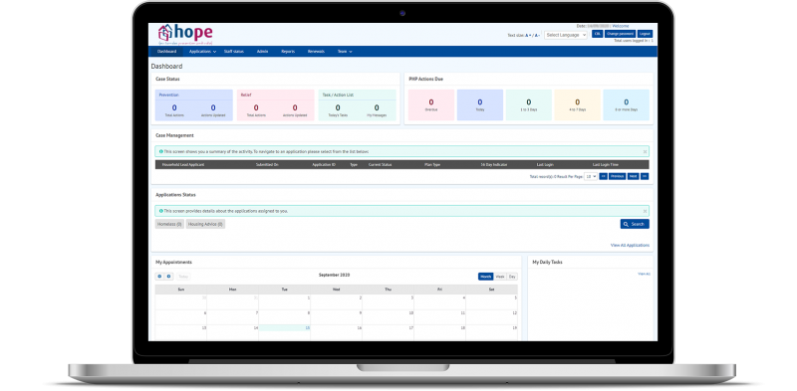Sort by 56 Day Indicator column
This screenshot has height=391, width=797.
pyautogui.click(x=494, y=164)
